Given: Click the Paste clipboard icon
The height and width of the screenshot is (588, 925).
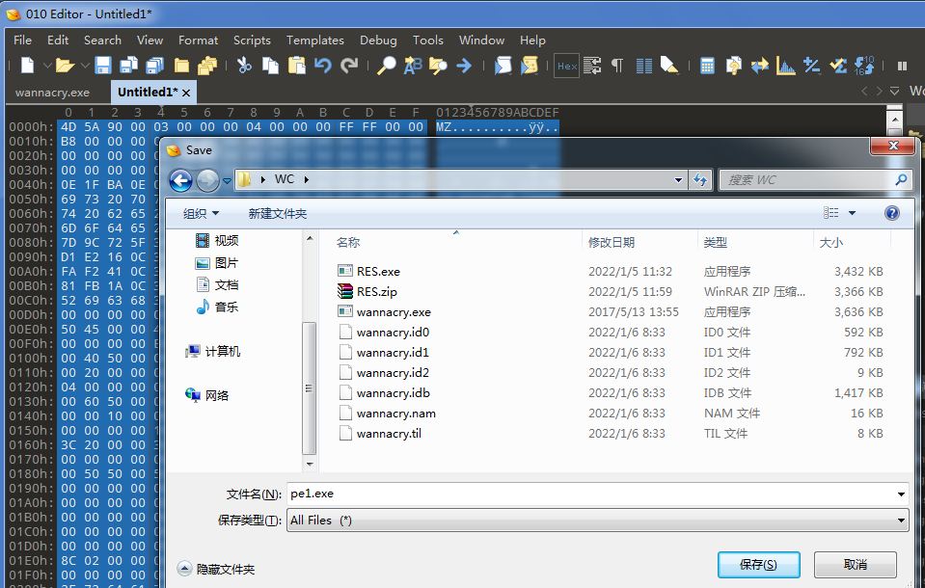Looking at the screenshot, I should click(x=297, y=66).
